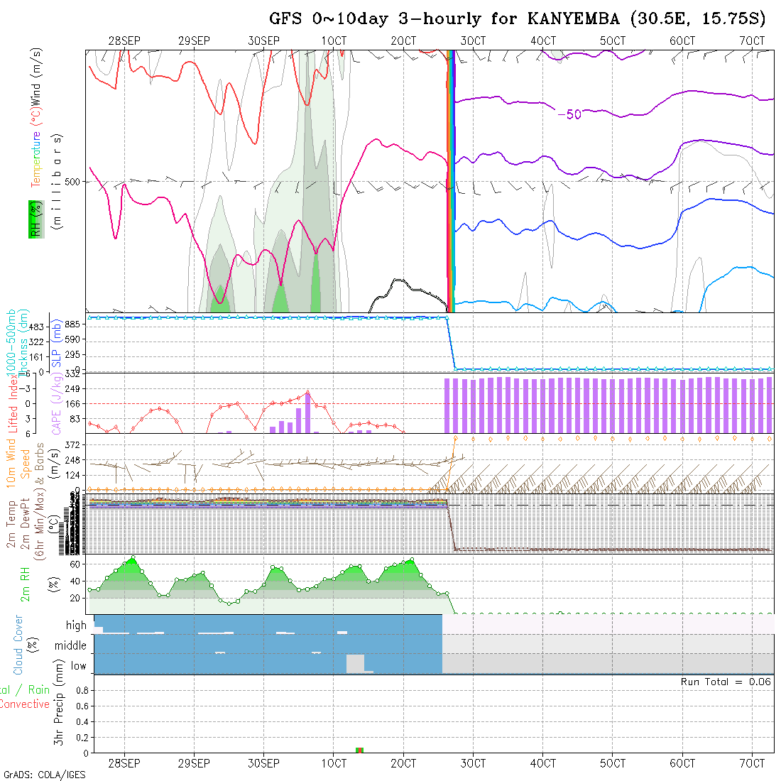
Task: Click the 500 millibar level label
Action: 71,182
